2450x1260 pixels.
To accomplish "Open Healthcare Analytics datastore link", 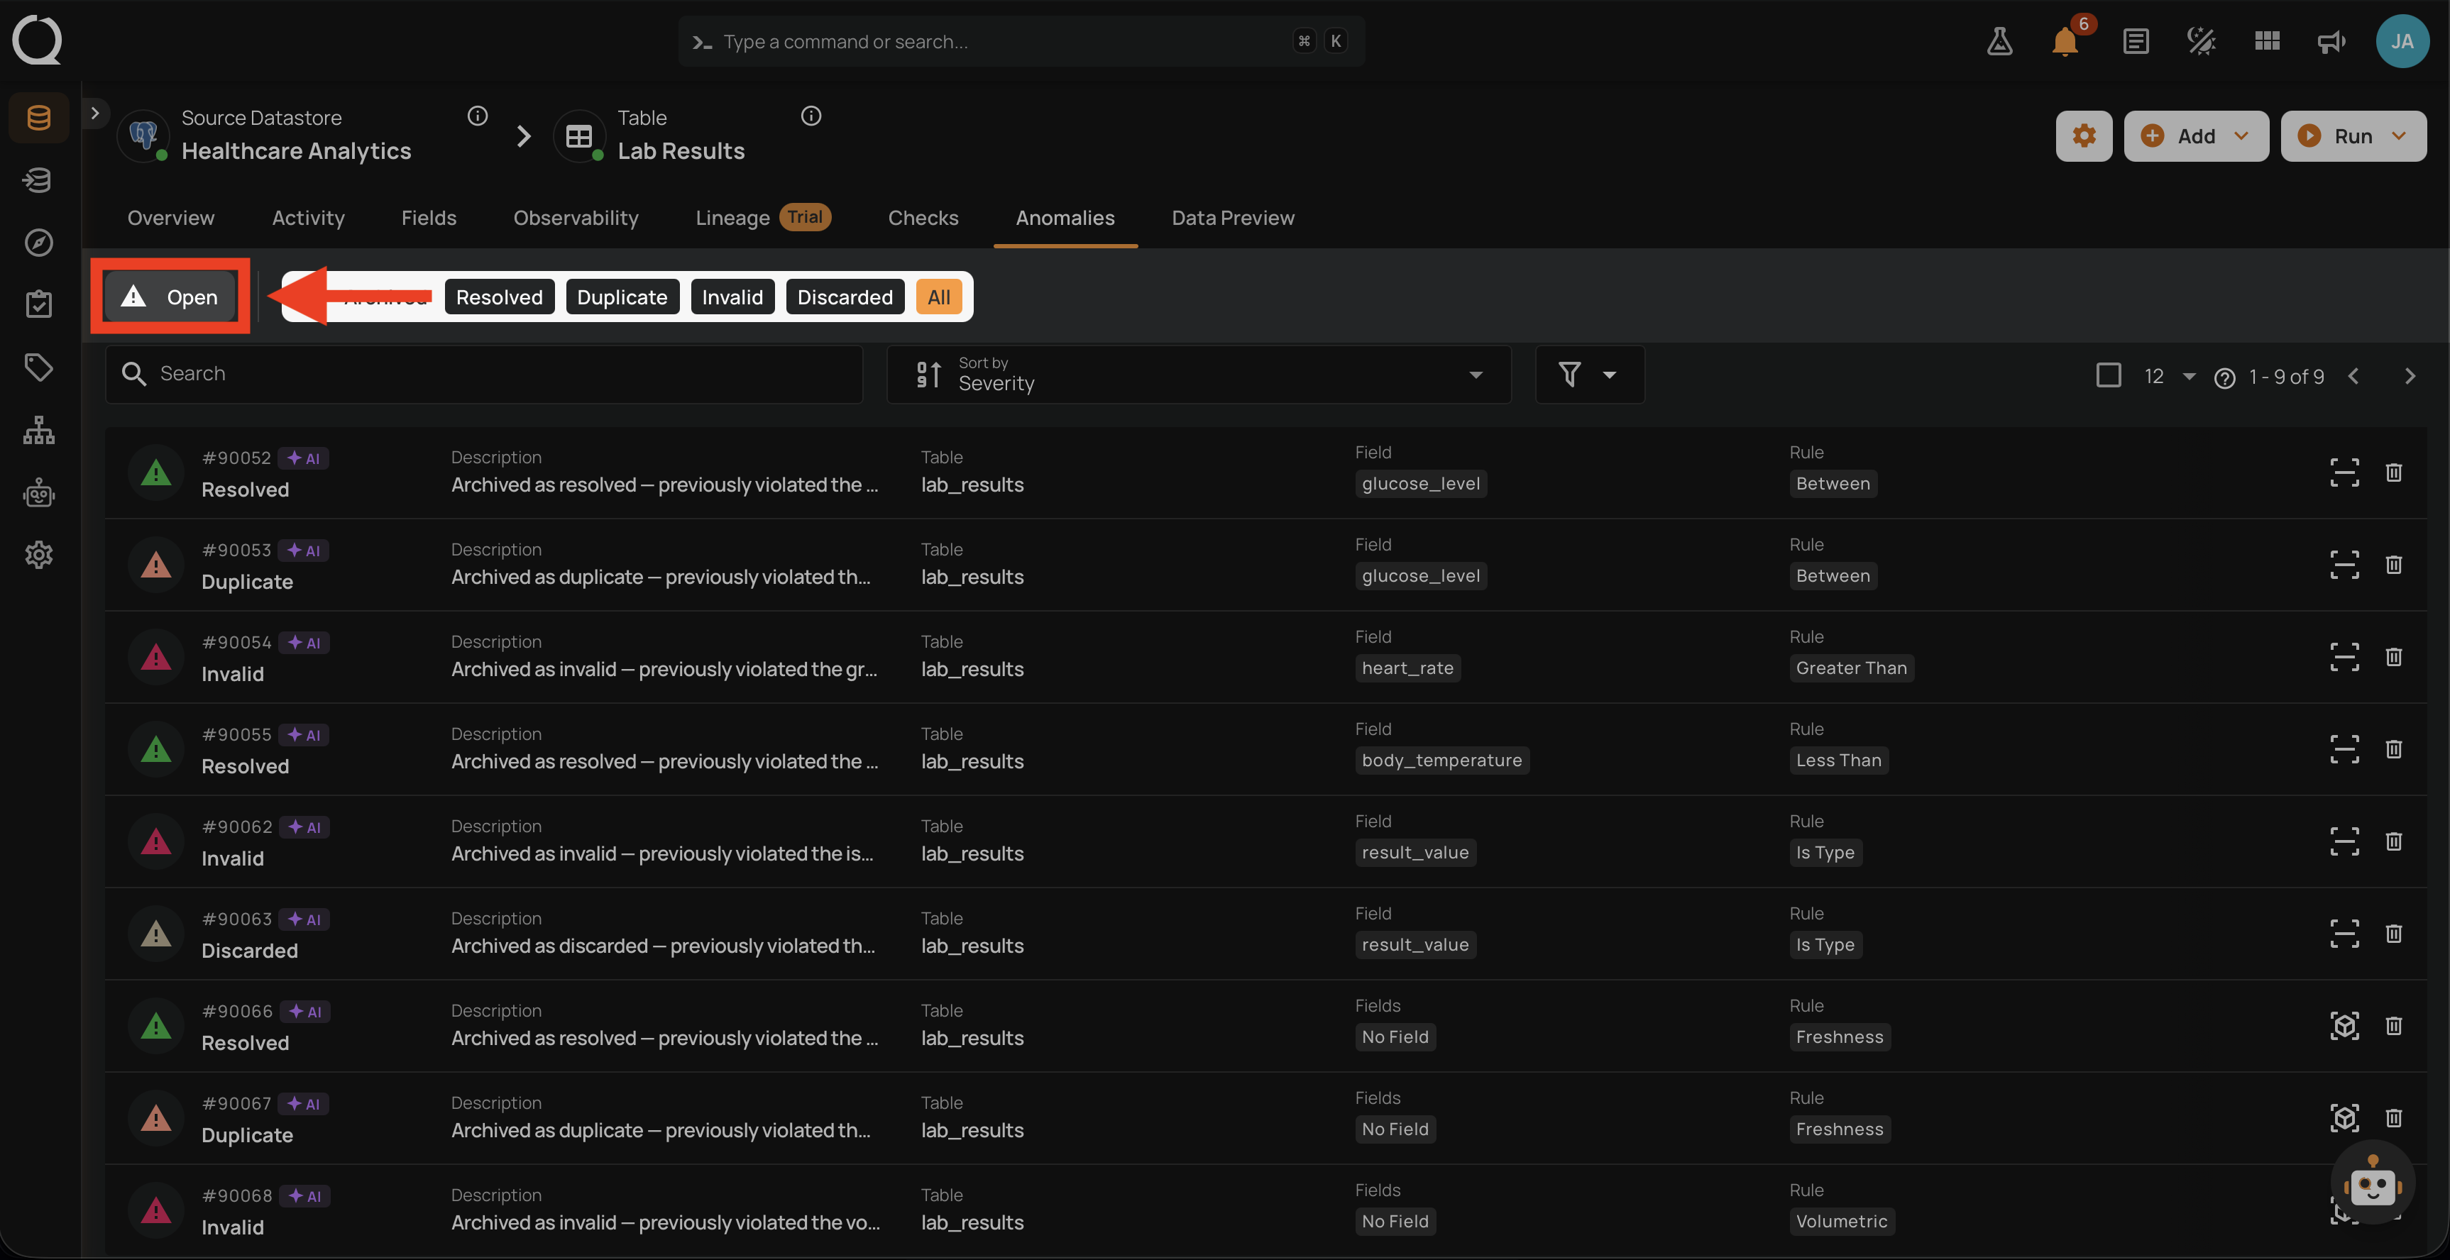I will click(296, 151).
